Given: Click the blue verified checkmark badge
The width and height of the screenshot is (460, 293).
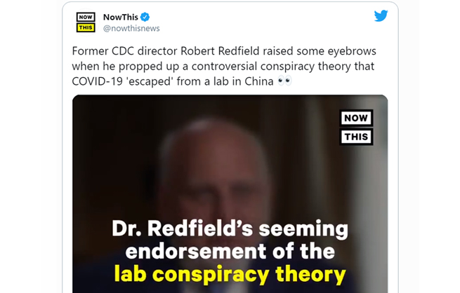Looking at the screenshot, I should pyautogui.click(x=145, y=17).
